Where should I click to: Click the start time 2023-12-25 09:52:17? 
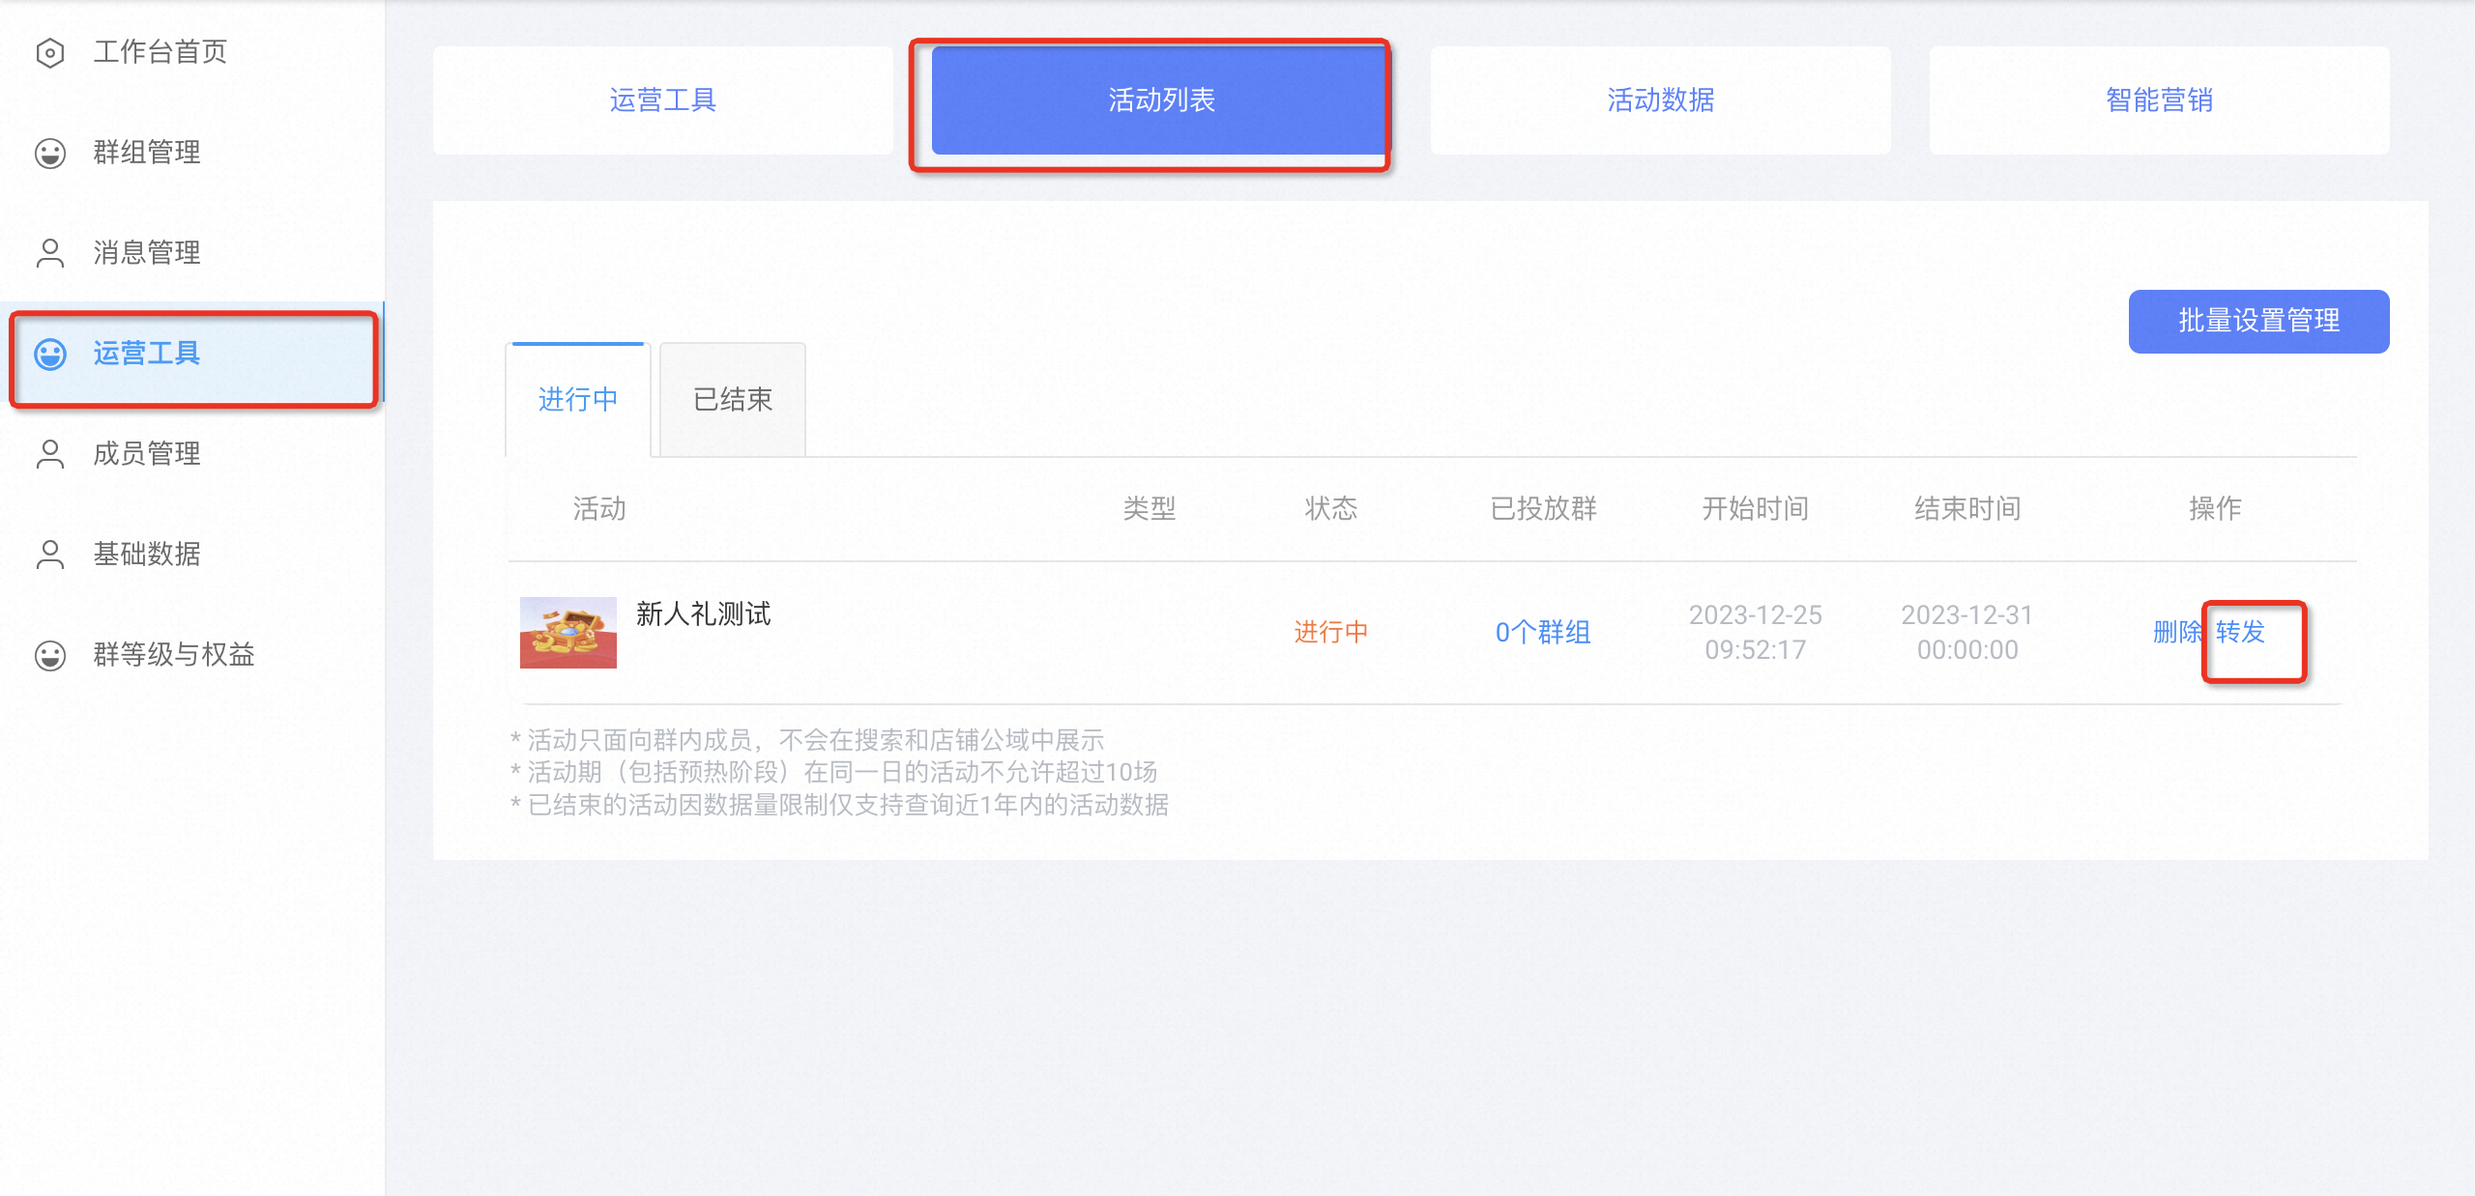(x=1755, y=633)
